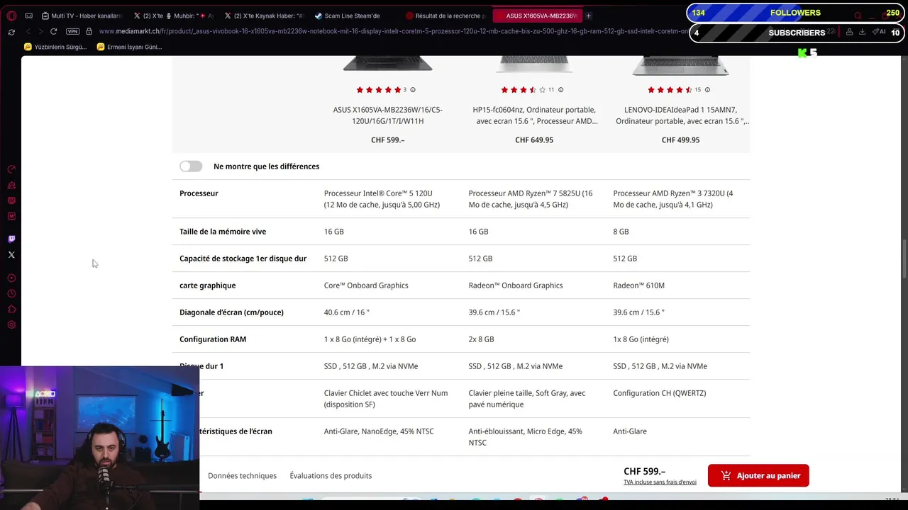Open the Ermeni İsyanı Günl... bookmark
Screen dimensions: 908x510
click(x=129, y=47)
